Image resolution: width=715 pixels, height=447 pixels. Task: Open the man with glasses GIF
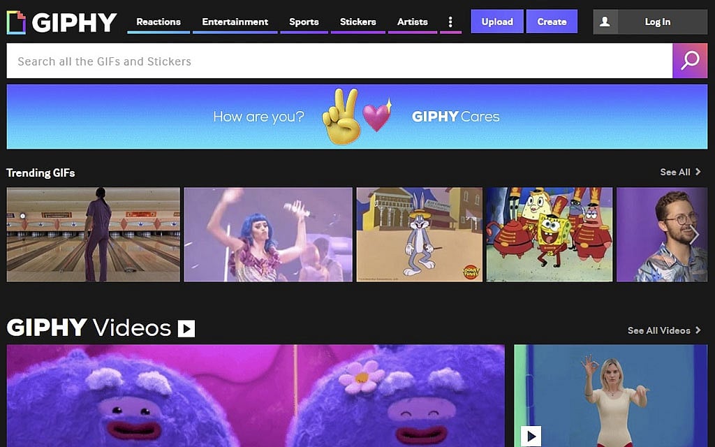click(x=662, y=235)
